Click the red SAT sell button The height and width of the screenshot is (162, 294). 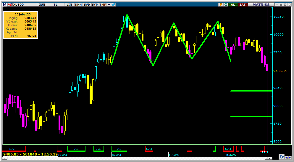[x=243, y=4]
